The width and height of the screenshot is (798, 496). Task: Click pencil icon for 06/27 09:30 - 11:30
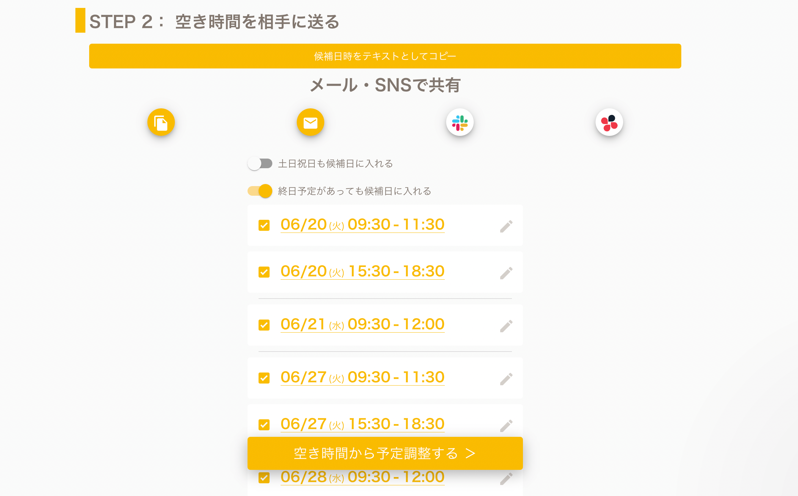(506, 379)
